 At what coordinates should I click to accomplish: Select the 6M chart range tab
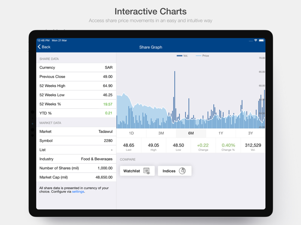(191, 133)
